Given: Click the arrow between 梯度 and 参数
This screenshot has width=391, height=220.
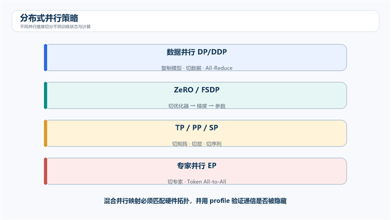Looking at the screenshot, I should (x=211, y=106).
